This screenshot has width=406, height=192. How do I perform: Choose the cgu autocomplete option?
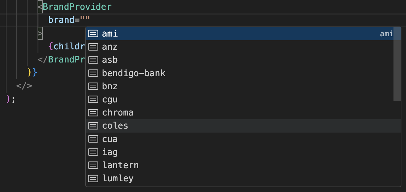tap(110, 100)
